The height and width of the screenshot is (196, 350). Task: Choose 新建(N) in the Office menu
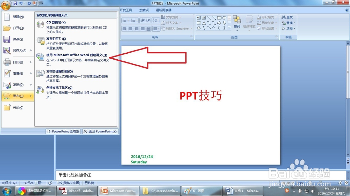[x=18, y=17]
